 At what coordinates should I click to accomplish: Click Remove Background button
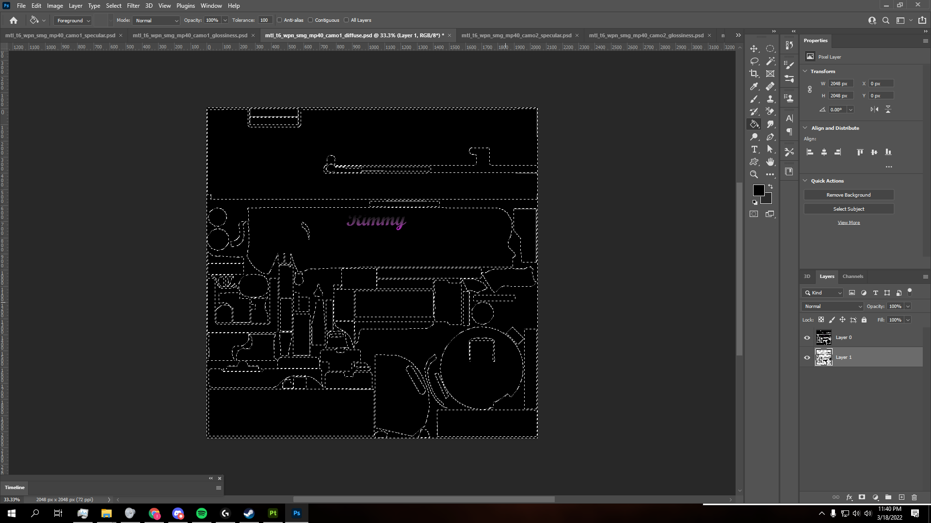(x=849, y=195)
